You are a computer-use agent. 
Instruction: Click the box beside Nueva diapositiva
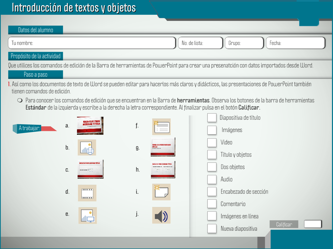pyautogui.click(x=212, y=228)
